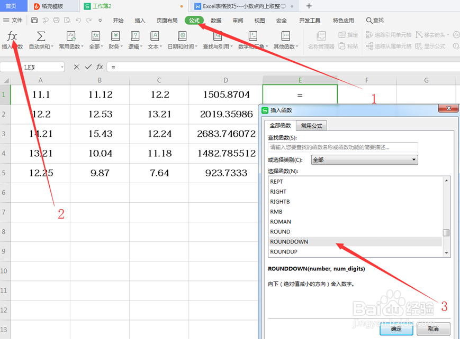Viewport: 460px width, 339px height.
Task: Close the 插入函数 dialog
Action: tap(448, 108)
